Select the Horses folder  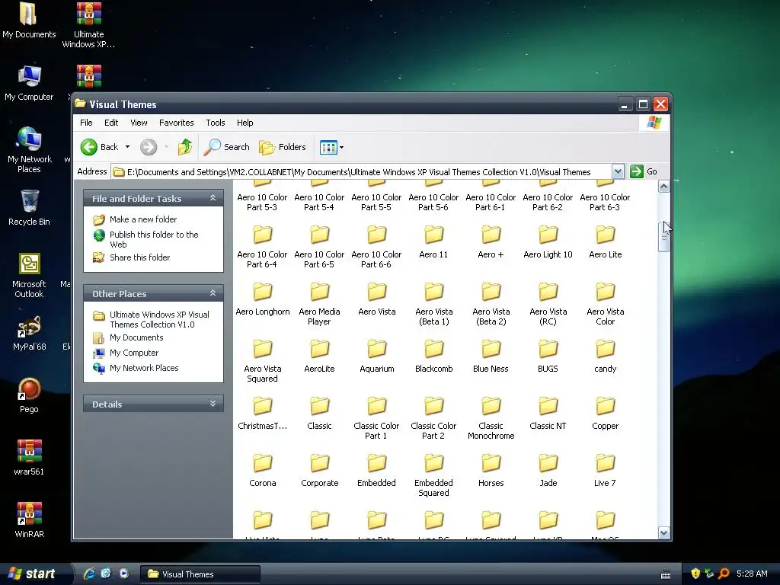(491, 472)
